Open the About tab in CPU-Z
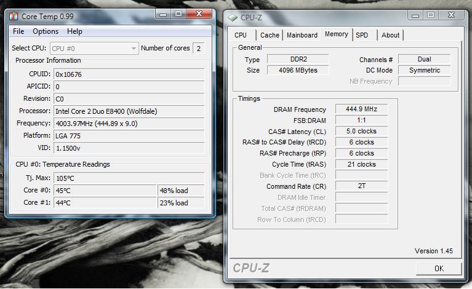The width and height of the screenshot is (472, 289). point(390,35)
